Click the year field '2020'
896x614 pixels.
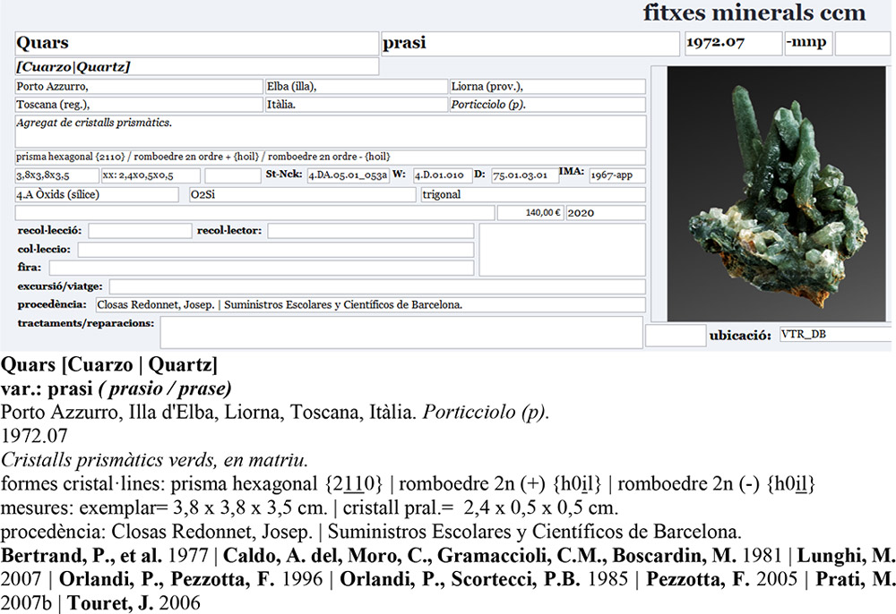pos(606,213)
